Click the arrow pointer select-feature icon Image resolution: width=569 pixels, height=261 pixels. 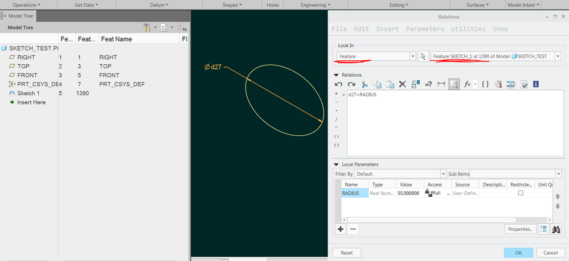tap(423, 56)
